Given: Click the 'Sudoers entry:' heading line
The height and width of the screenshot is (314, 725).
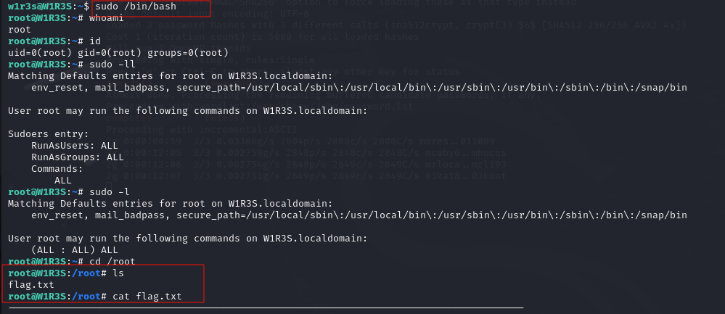Looking at the screenshot, I should coord(48,134).
